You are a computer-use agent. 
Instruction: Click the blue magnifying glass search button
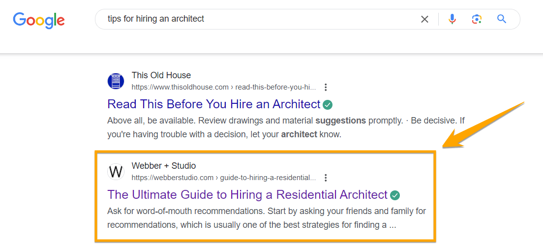click(501, 19)
